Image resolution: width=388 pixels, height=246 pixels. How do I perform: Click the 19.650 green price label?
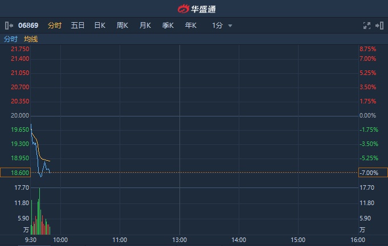point(20,130)
